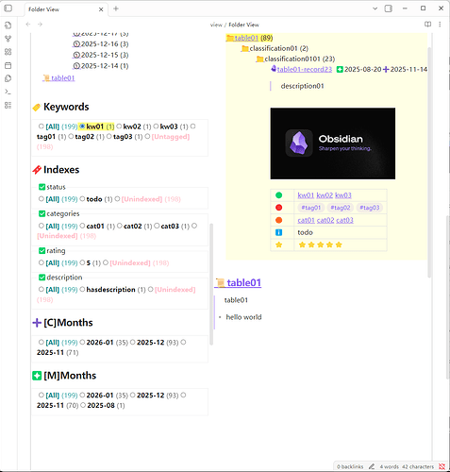Open today's daily note calendar icon
This screenshot has width=450, height=472.
8,65
